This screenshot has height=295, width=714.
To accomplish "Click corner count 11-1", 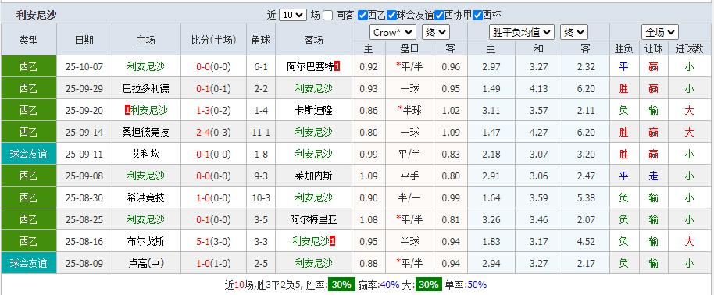I will coord(261,133).
